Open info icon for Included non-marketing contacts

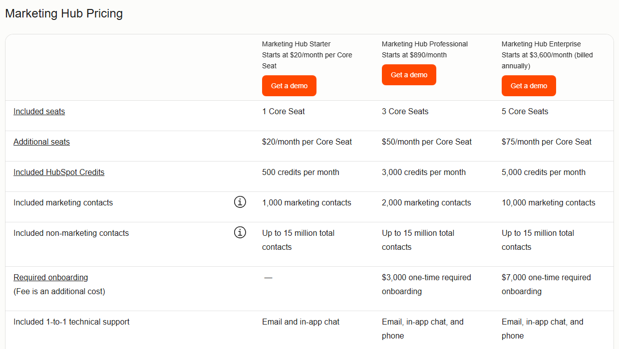tap(240, 233)
